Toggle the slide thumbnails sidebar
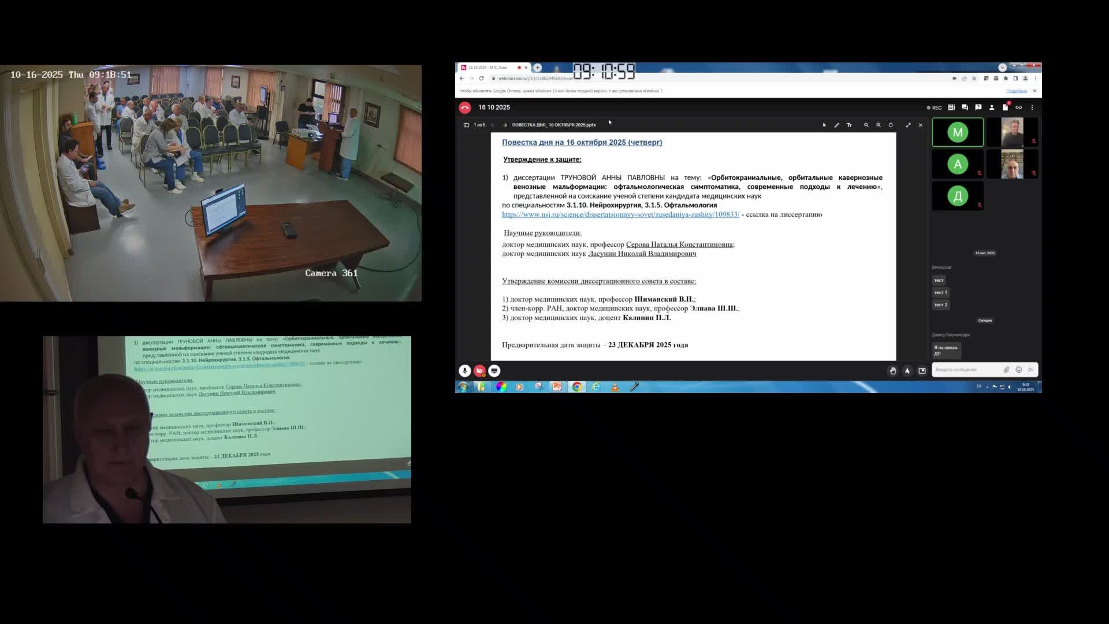Image resolution: width=1109 pixels, height=624 pixels. [x=466, y=125]
